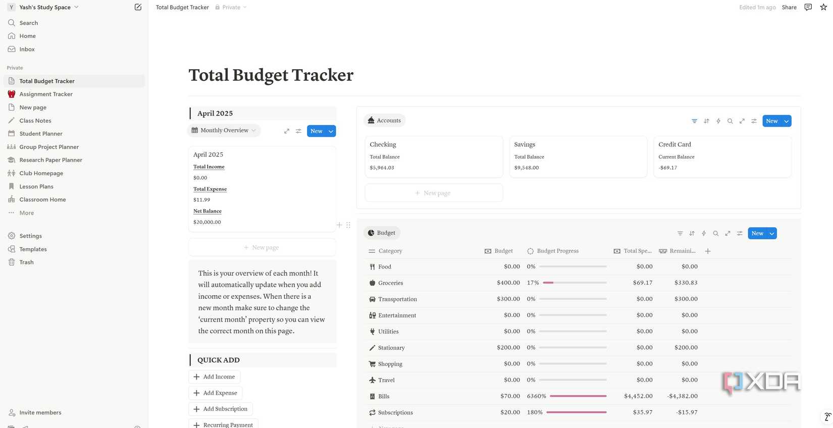Open the Checking account card
This screenshot has width=833, height=428.
(434, 156)
